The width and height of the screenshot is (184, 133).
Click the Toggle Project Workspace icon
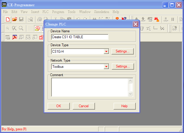8,37
